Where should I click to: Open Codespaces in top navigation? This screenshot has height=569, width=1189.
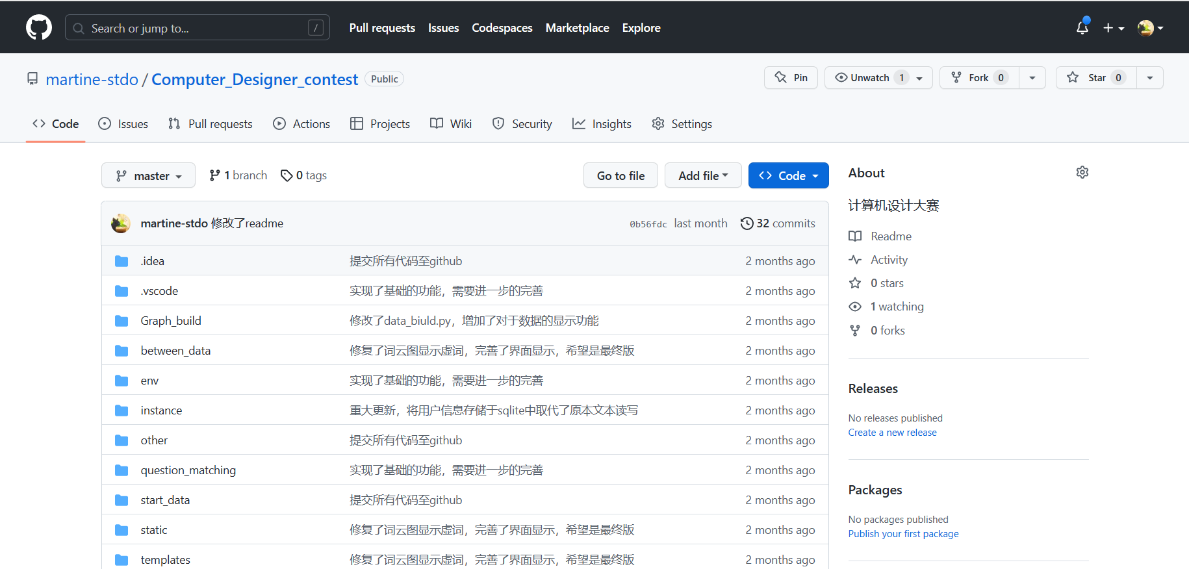[502, 28]
